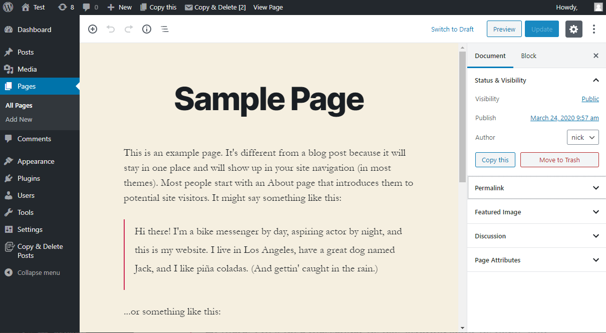
Task: Click Move to Trash button
Action: click(559, 160)
